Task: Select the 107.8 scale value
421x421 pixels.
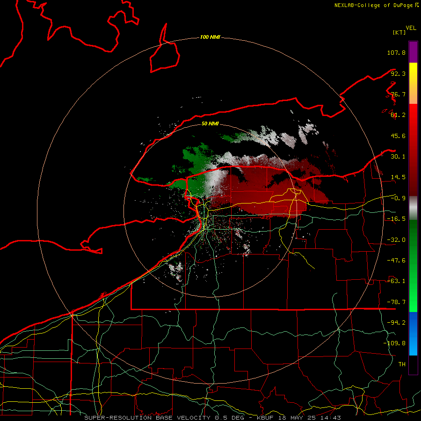Action: (x=396, y=52)
